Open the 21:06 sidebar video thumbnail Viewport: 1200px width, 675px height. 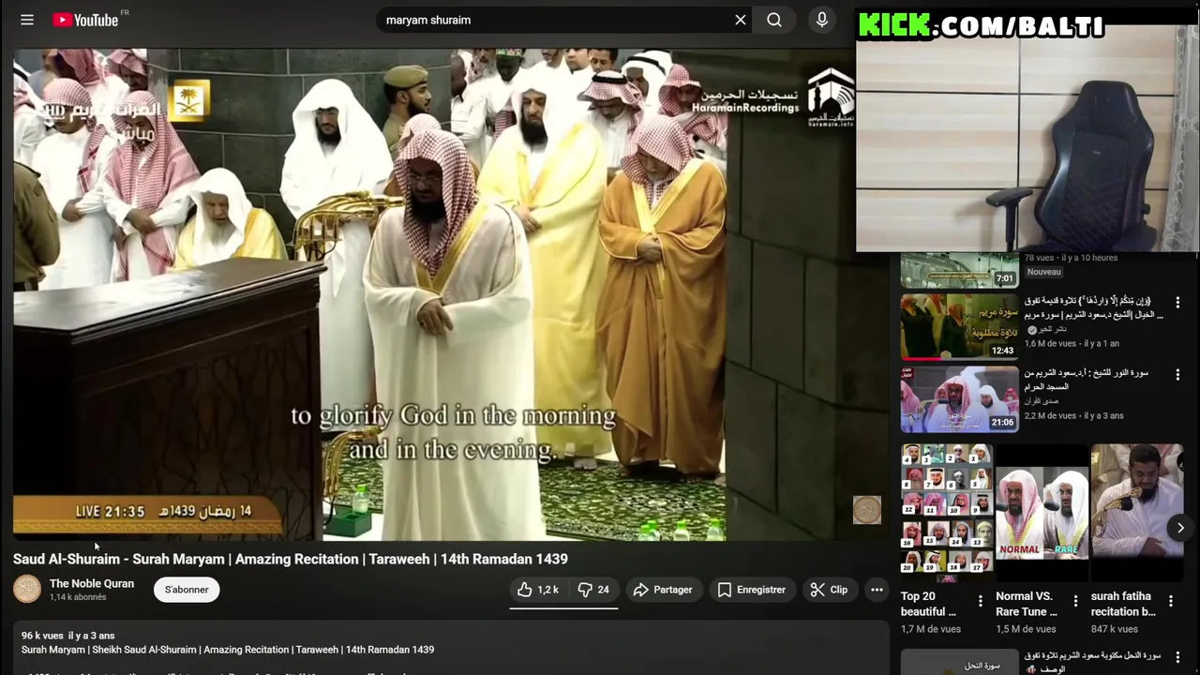coord(960,399)
